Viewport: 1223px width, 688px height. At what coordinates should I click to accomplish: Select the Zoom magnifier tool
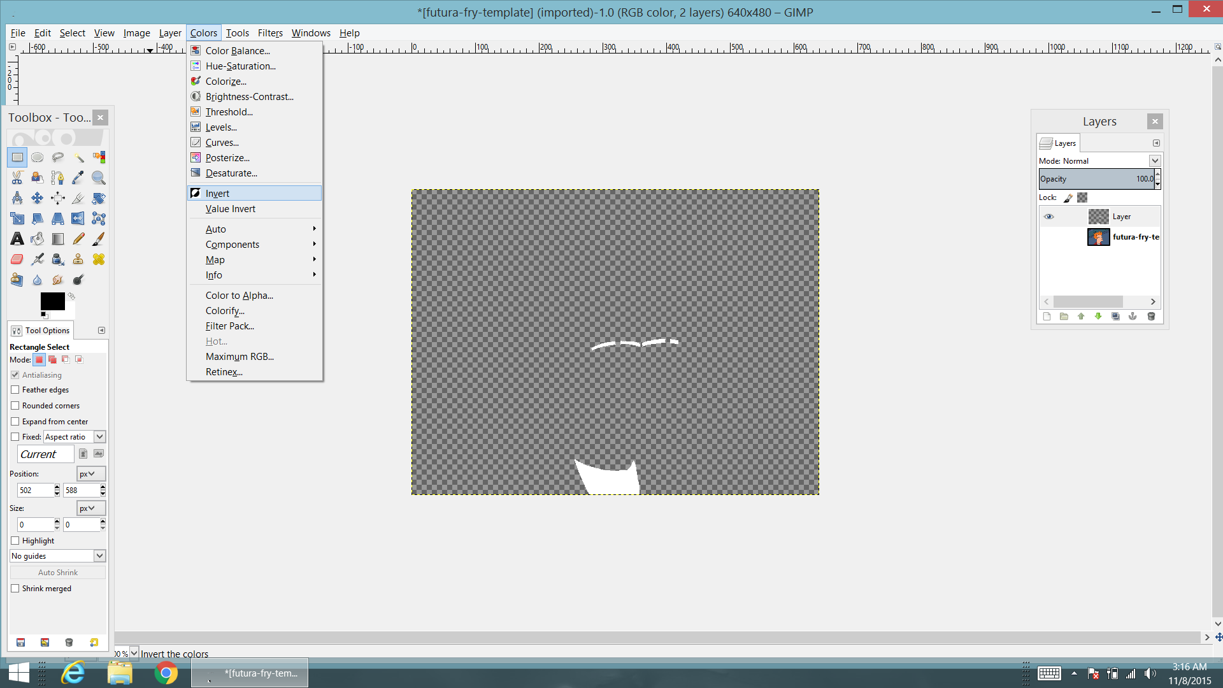click(x=99, y=178)
